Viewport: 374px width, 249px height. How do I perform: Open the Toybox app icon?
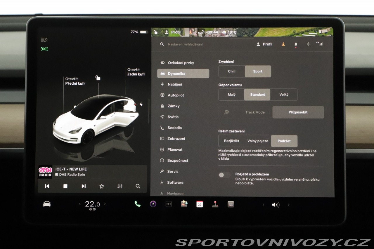tap(184, 204)
